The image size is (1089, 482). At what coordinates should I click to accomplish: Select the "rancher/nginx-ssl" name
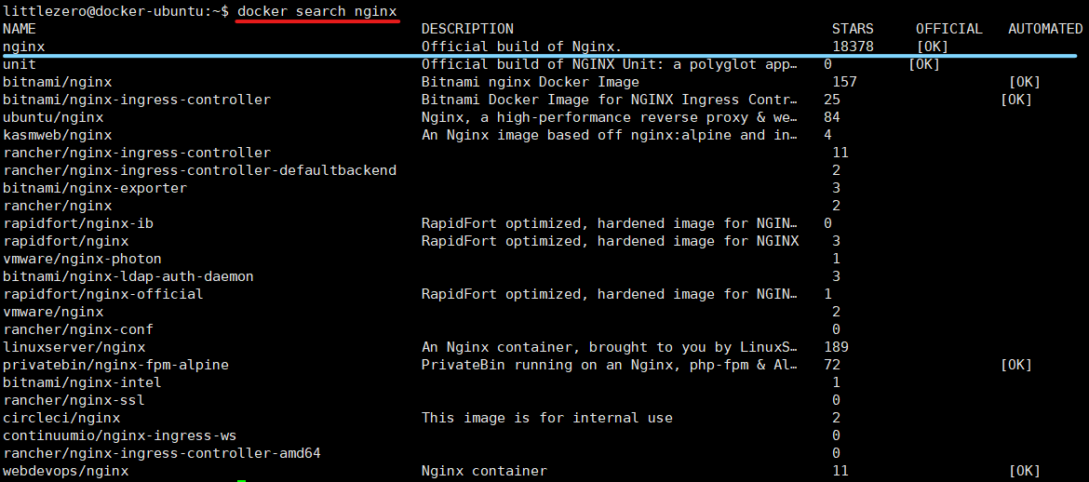point(74,400)
